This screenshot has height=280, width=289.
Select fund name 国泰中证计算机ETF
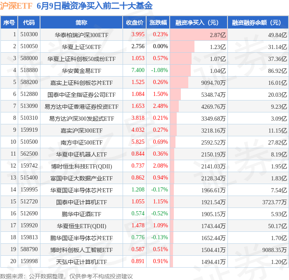(x=81, y=202)
